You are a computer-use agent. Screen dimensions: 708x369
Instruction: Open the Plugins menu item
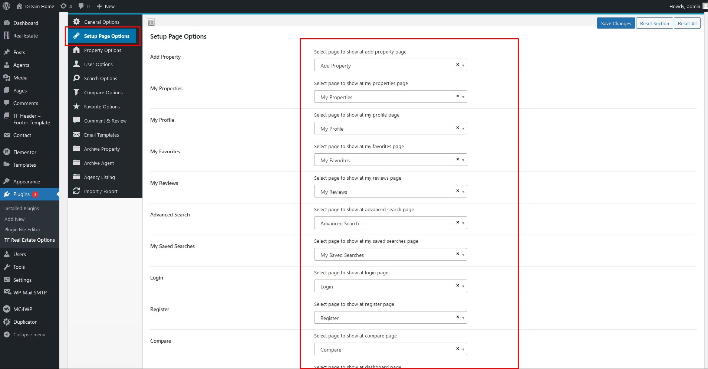tap(30, 194)
